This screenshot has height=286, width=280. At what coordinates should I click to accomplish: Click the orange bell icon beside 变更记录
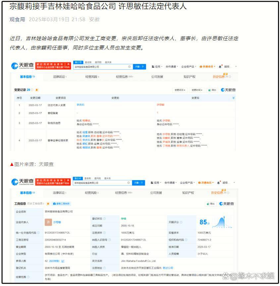pos(37,90)
